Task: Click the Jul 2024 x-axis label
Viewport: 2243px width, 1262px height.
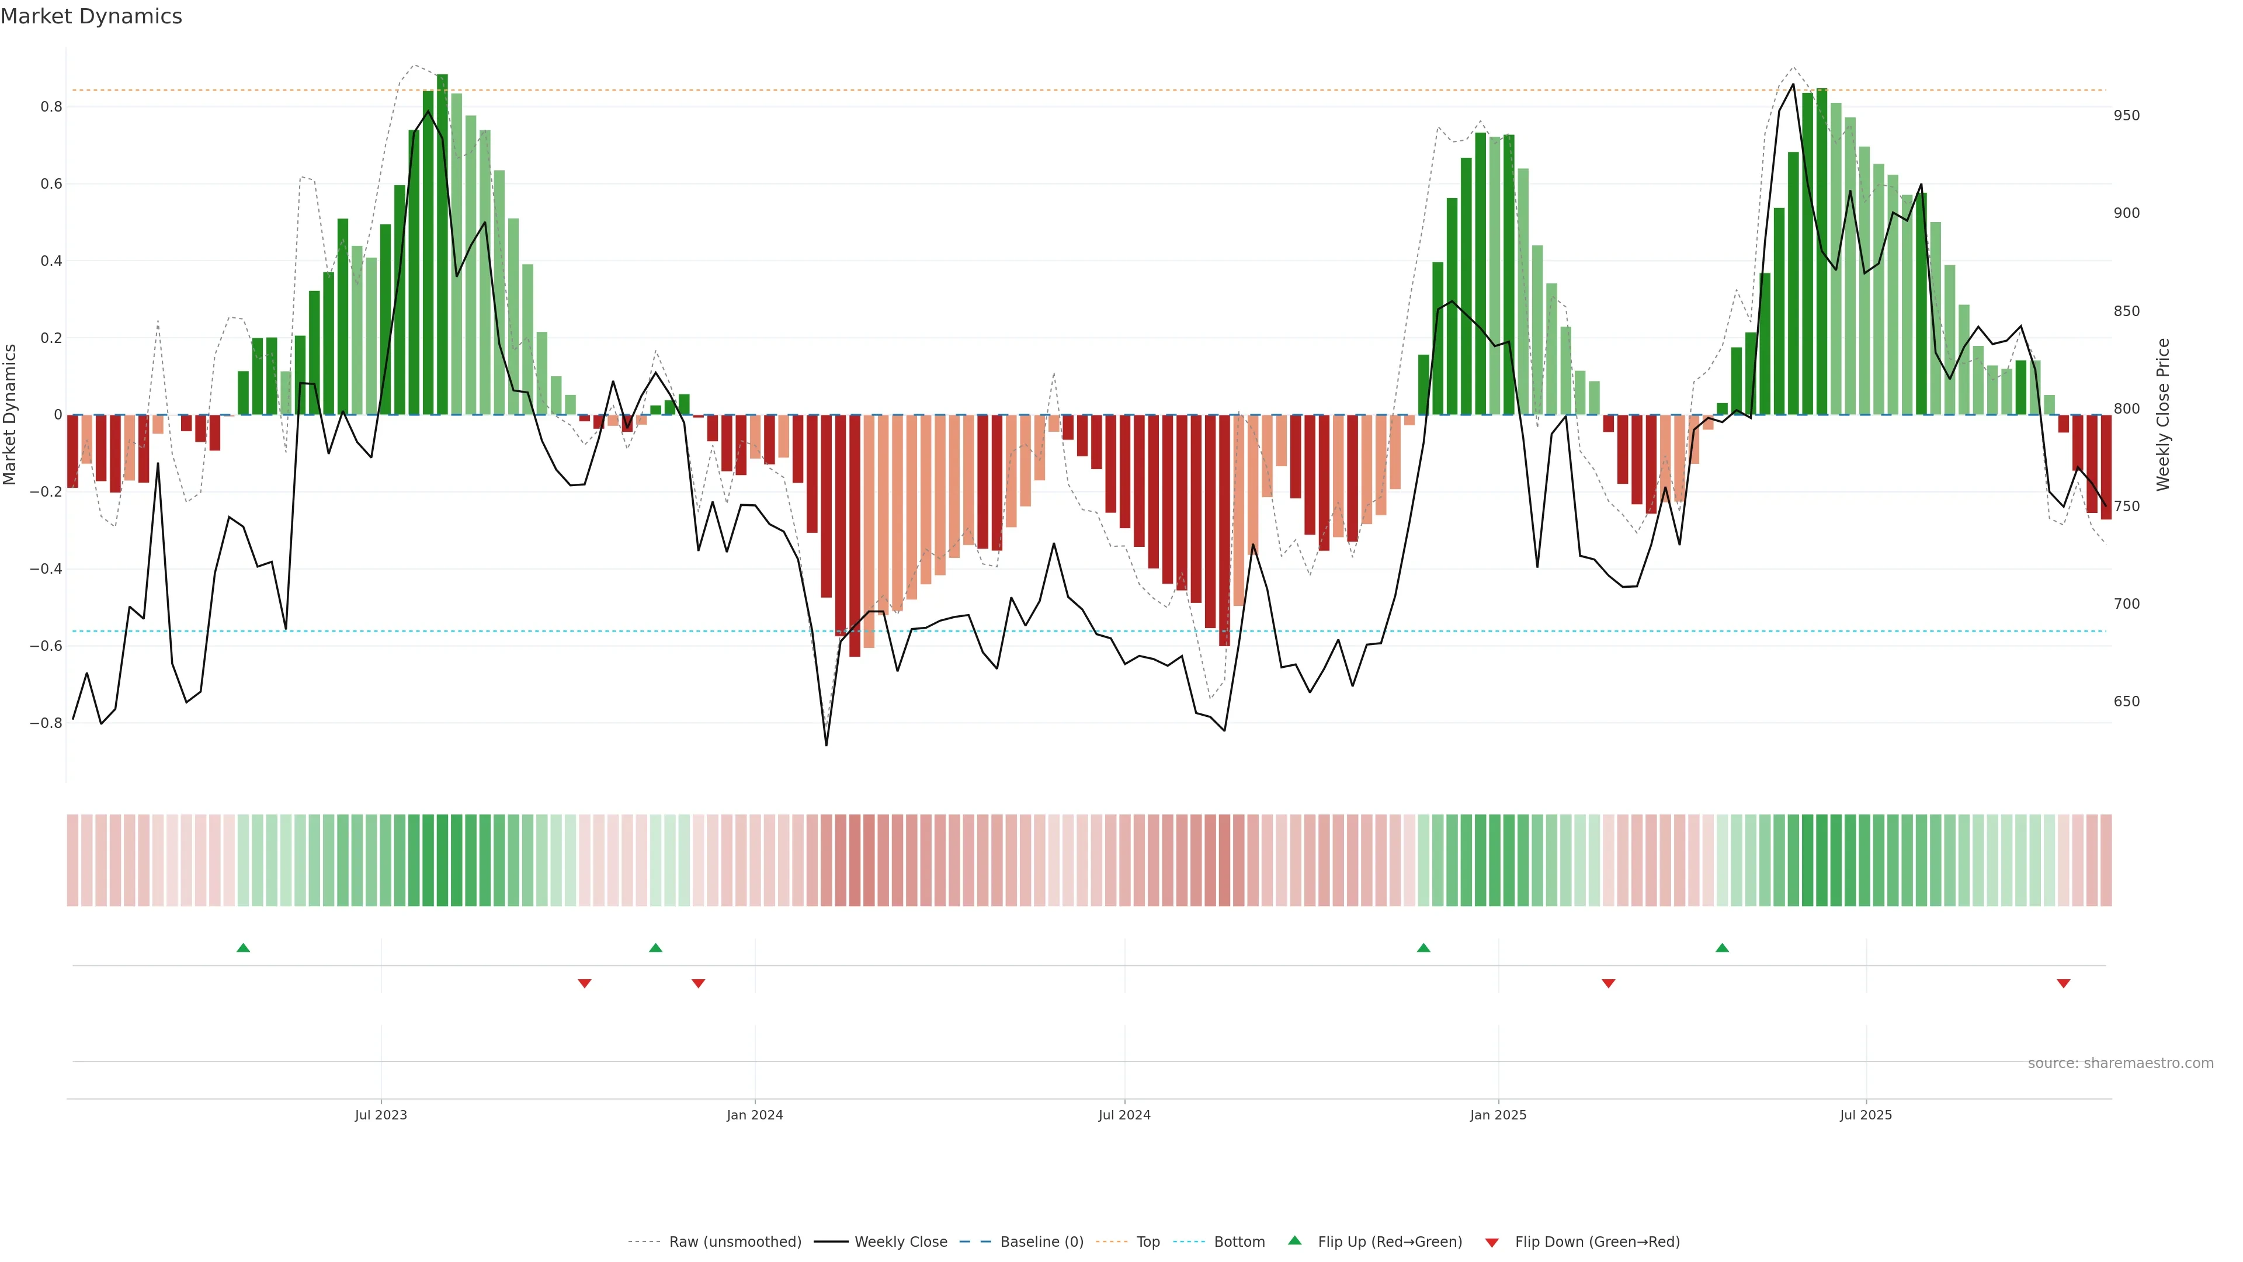Action: click(1124, 1115)
